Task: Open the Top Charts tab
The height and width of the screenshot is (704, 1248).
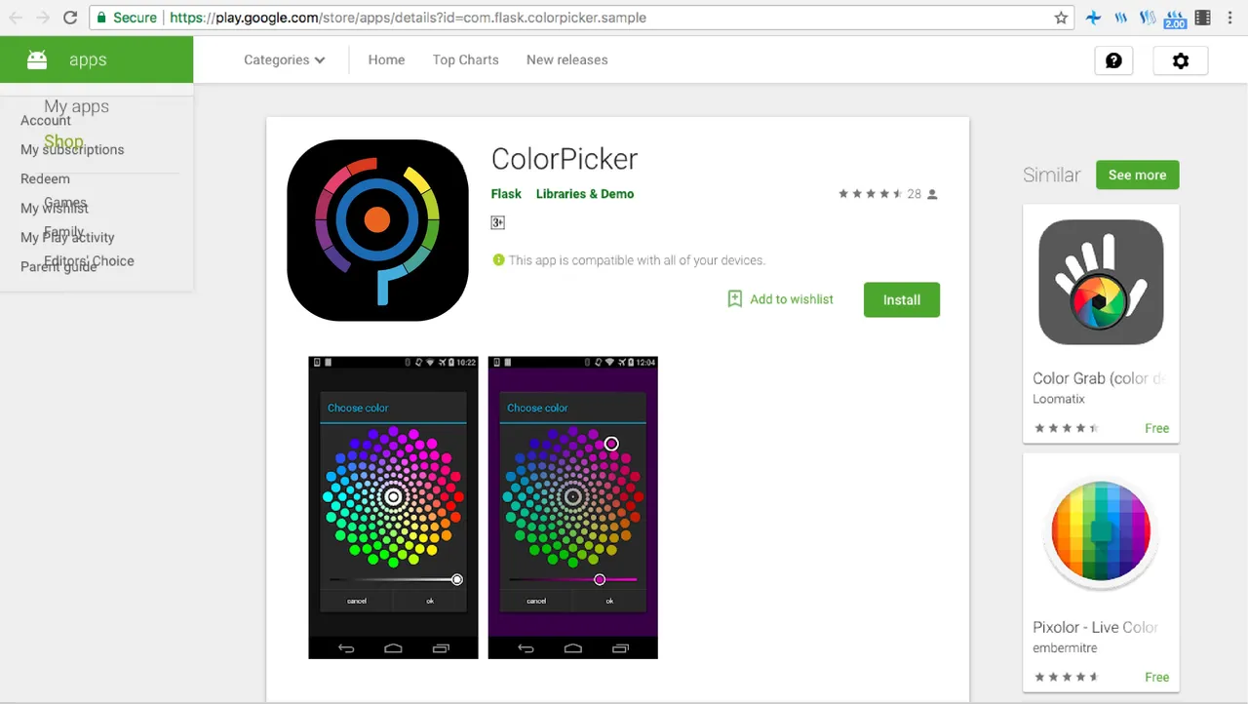Action: (x=465, y=59)
